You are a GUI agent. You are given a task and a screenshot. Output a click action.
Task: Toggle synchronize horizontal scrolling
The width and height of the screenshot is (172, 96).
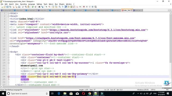point(56,7)
